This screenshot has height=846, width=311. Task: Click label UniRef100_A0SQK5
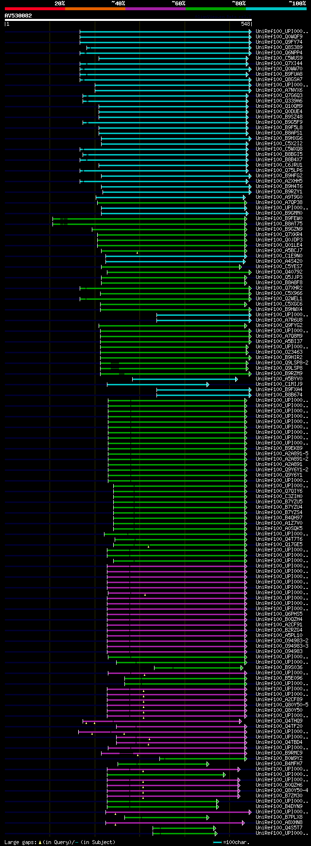(279, 529)
